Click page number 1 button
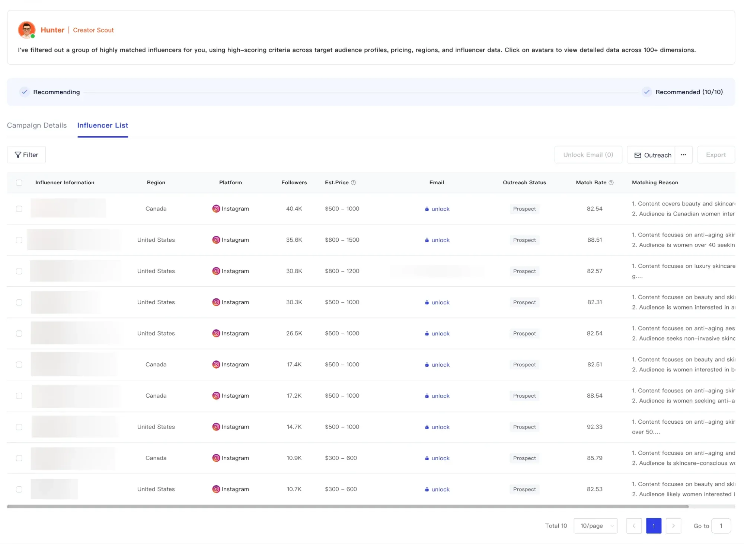The height and width of the screenshot is (544, 744). (654, 526)
